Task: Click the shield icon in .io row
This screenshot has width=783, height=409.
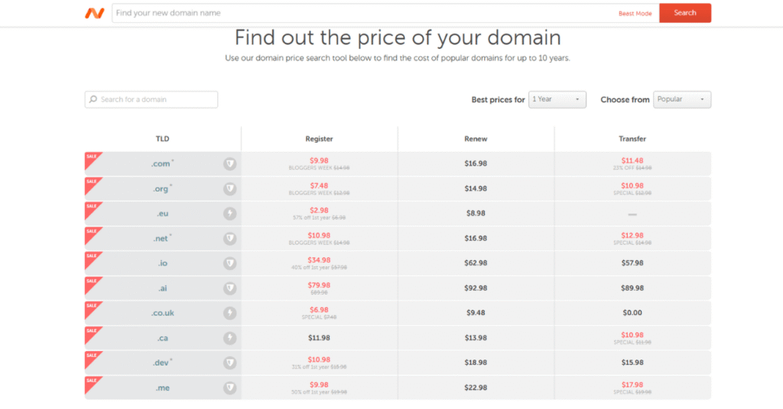Action: tap(229, 263)
